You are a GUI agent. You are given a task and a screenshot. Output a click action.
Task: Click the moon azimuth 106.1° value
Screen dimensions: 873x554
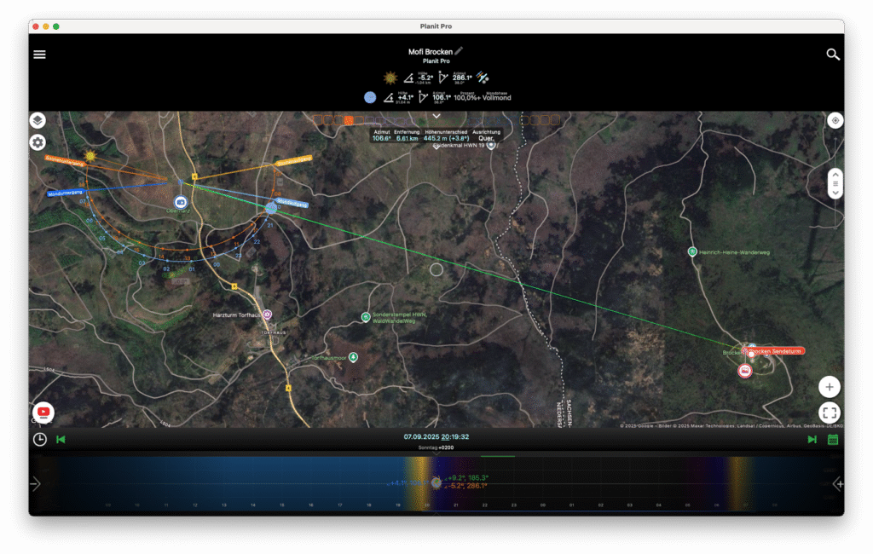coord(442,97)
